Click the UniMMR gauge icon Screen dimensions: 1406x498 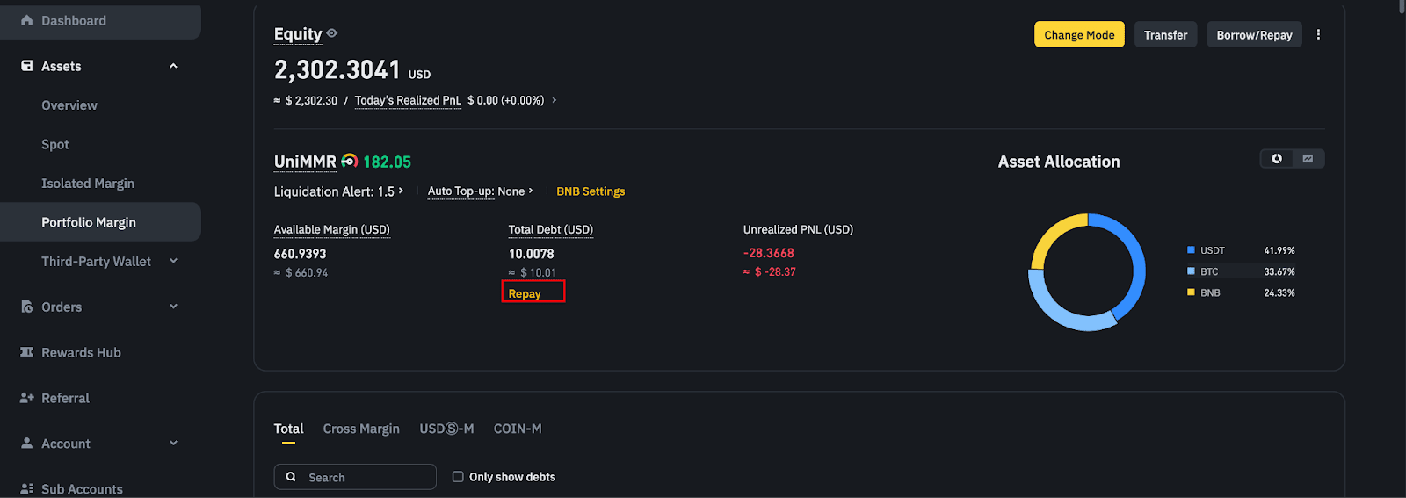[x=349, y=161]
